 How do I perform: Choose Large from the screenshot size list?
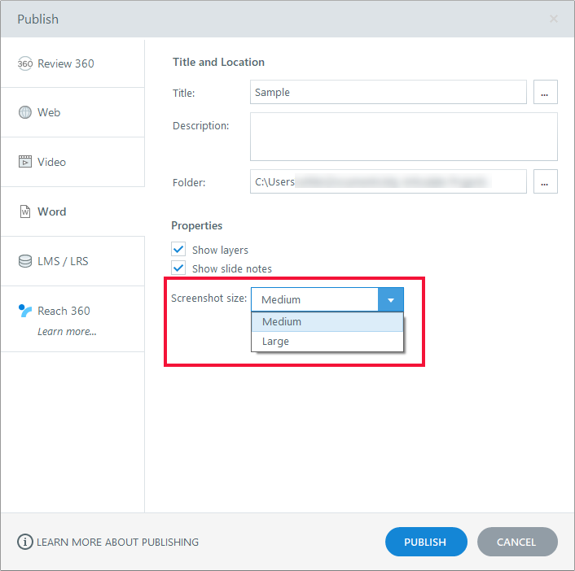pyautogui.click(x=327, y=342)
